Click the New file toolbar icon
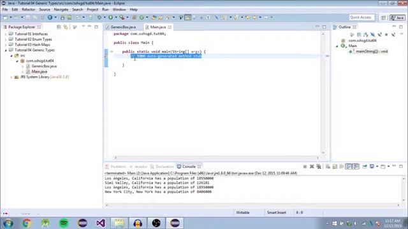The width and height of the screenshot is (408, 229). tap(6, 17)
